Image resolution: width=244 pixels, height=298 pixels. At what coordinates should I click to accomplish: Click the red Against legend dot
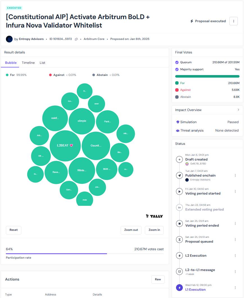click(x=50, y=75)
